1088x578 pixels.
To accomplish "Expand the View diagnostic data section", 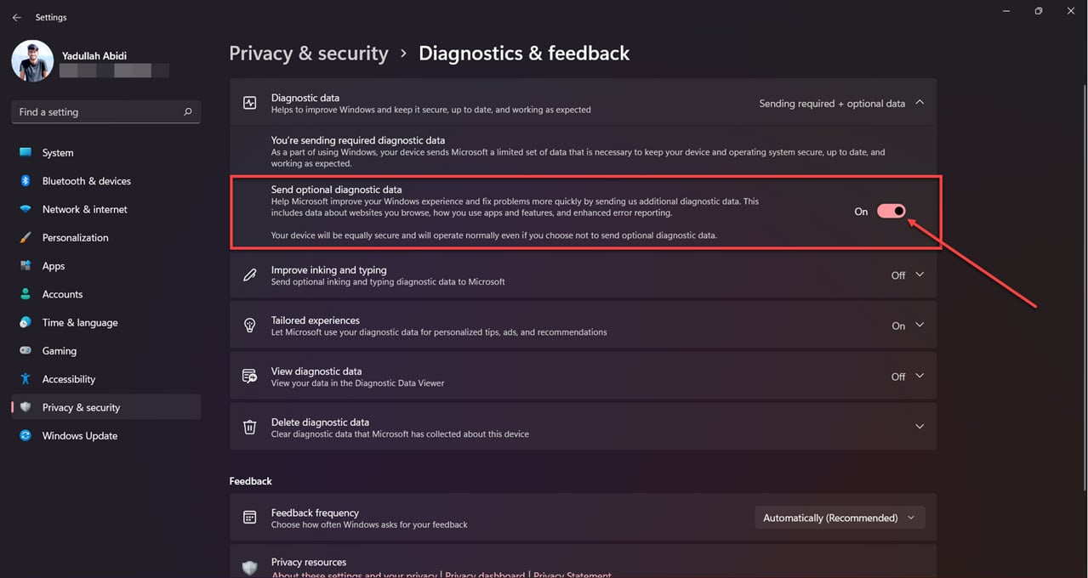I will 920,376.
